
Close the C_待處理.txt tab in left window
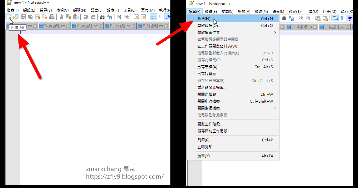point(100,26)
